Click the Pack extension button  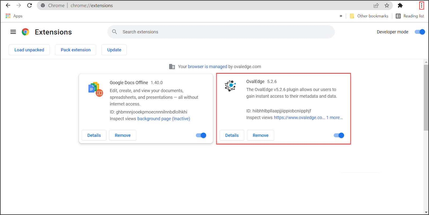tap(76, 50)
